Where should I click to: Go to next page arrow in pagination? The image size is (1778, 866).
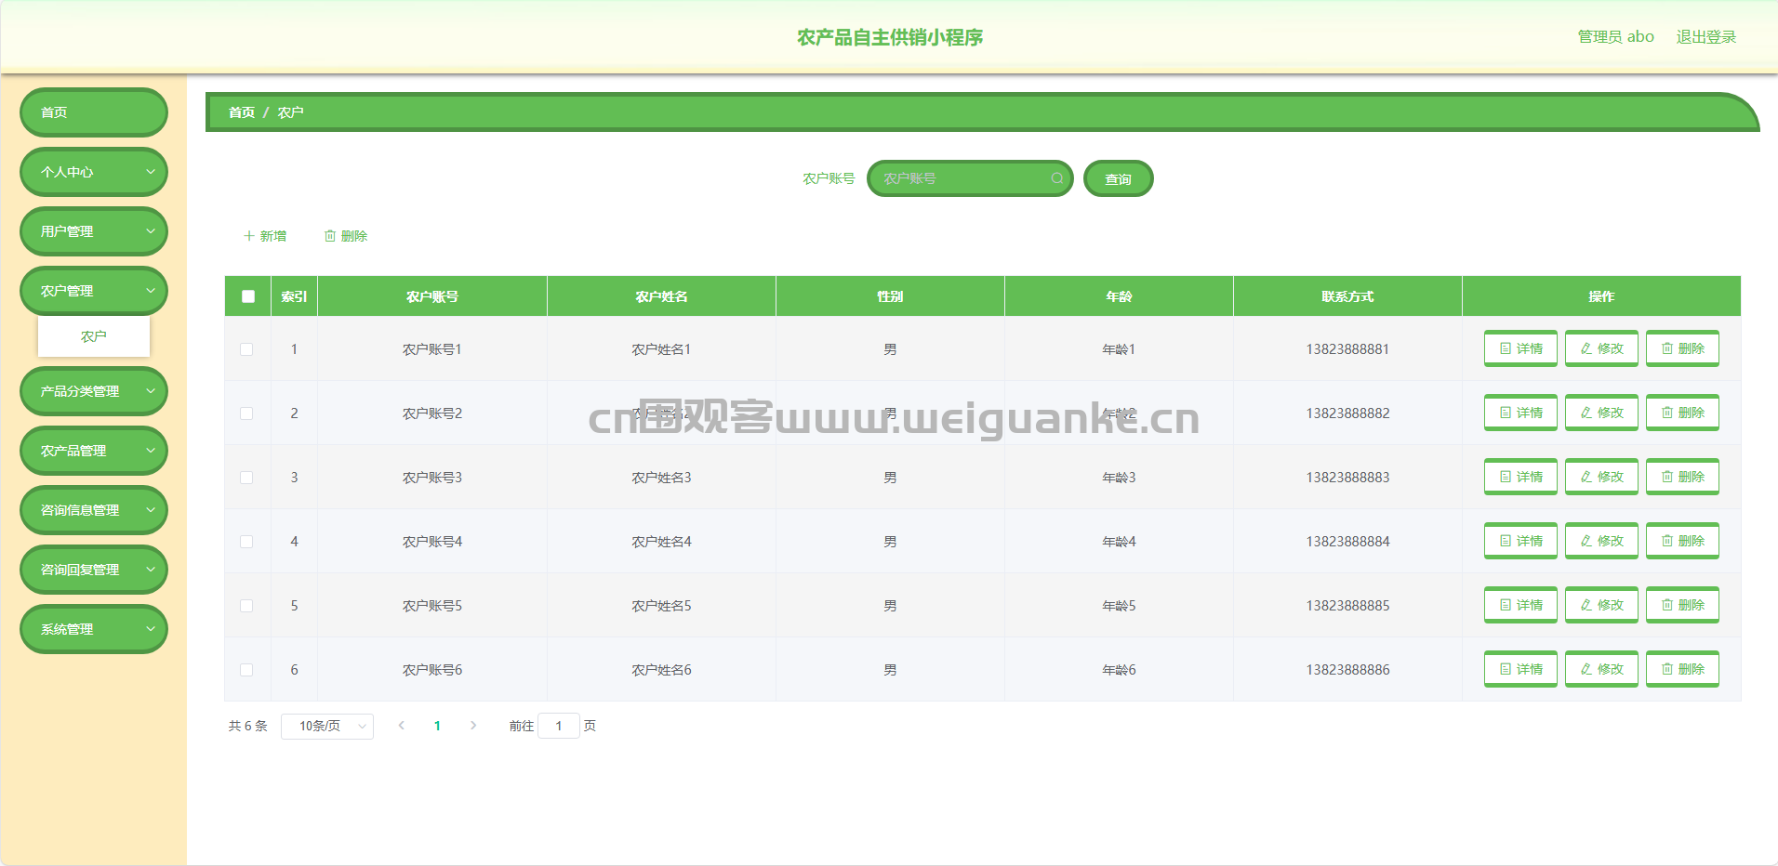click(x=473, y=726)
